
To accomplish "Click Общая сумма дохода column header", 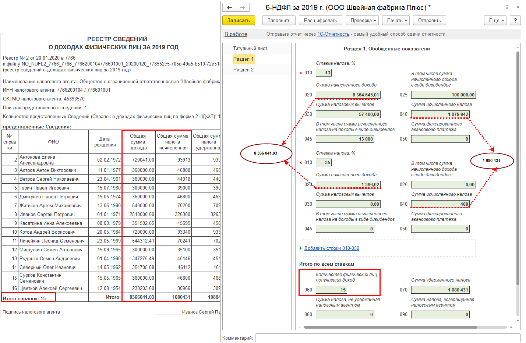I will click(x=138, y=142).
